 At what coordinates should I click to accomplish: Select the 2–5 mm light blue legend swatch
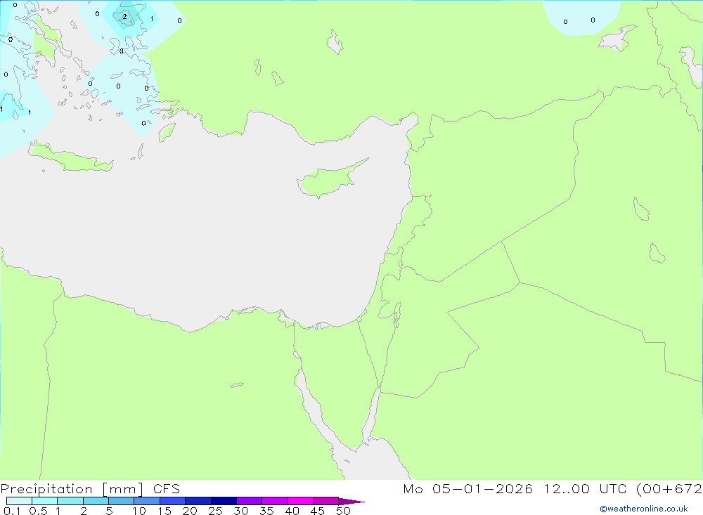pos(96,501)
